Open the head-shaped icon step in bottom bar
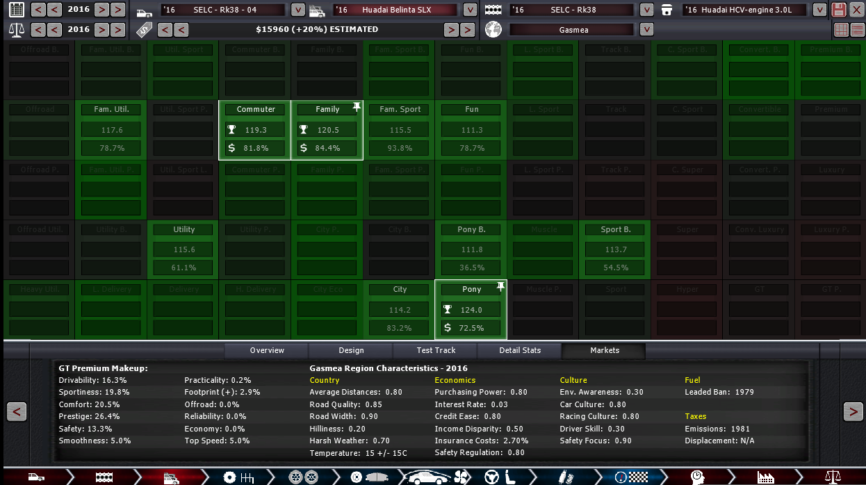Viewport: 866px width, 485px height. click(698, 477)
